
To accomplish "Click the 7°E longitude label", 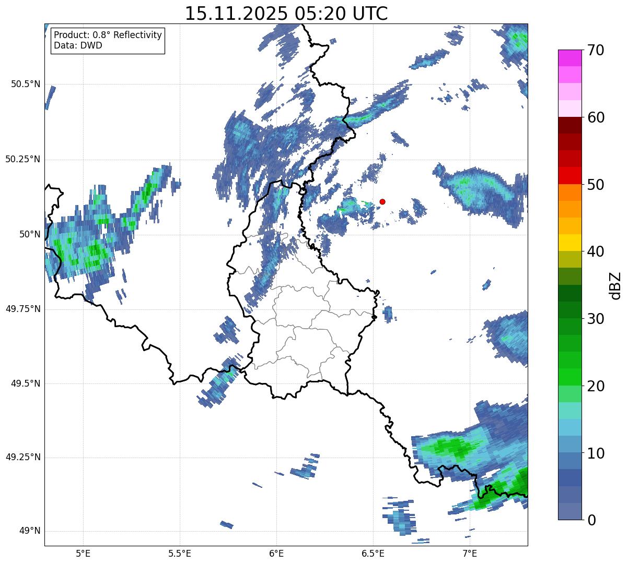I will click(x=470, y=554).
